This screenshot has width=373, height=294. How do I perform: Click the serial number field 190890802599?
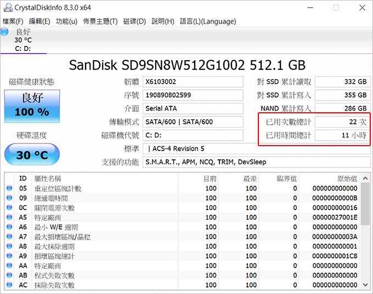[193, 95]
